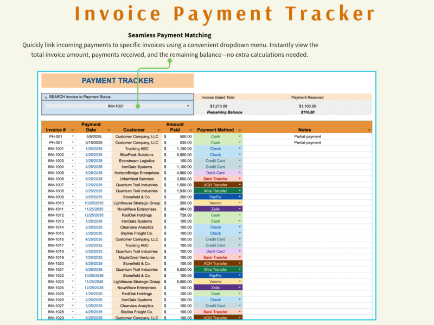Open Wire Transfer dropdown in INV-1008 row

tap(240, 191)
